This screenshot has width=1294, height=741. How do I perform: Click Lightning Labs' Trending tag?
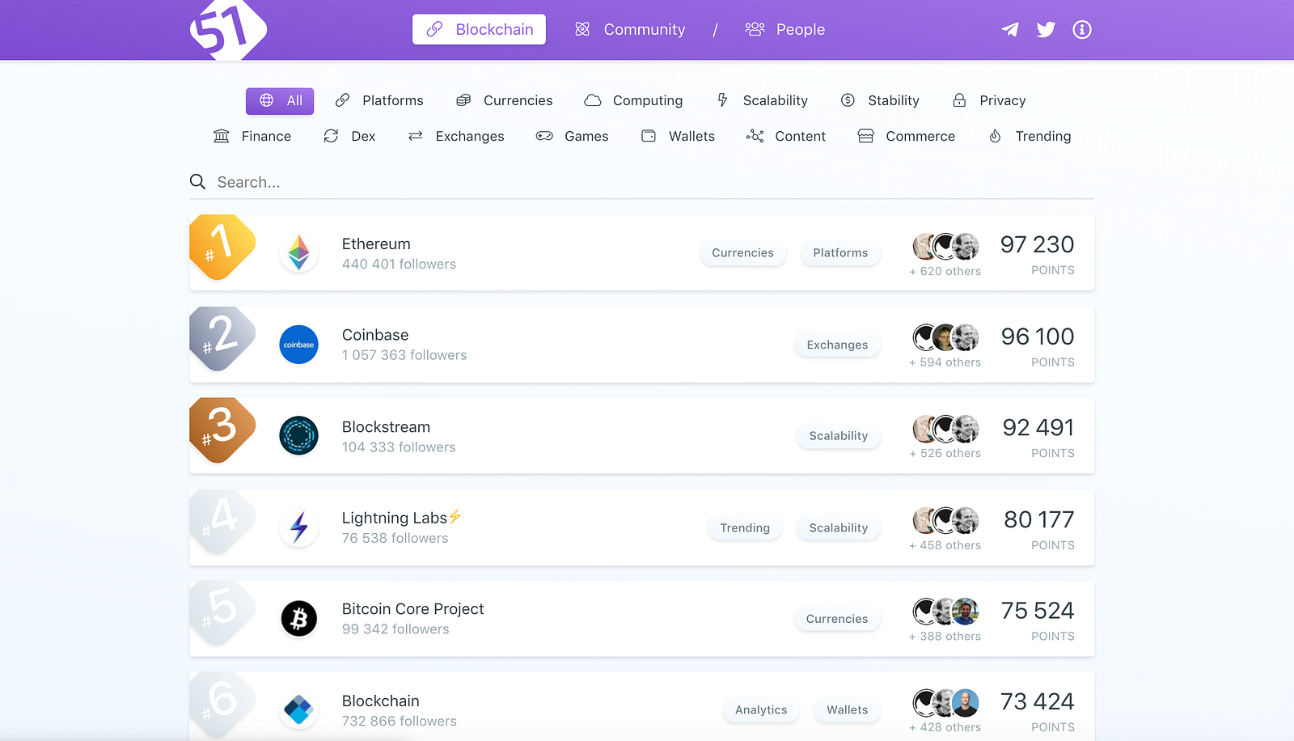click(x=745, y=528)
